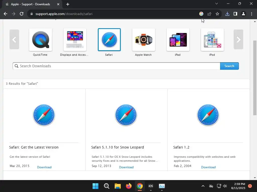Launch Firefox from the taskbar
The height and width of the screenshot is (192, 257).
coord(129,186)
